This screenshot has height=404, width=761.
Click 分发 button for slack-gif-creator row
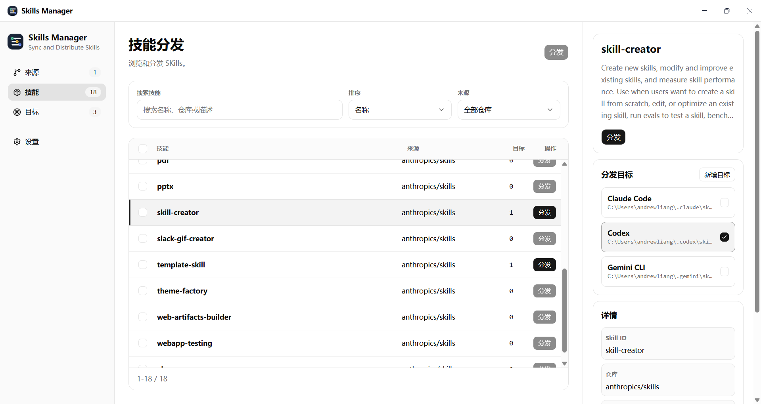pos(544,238)
